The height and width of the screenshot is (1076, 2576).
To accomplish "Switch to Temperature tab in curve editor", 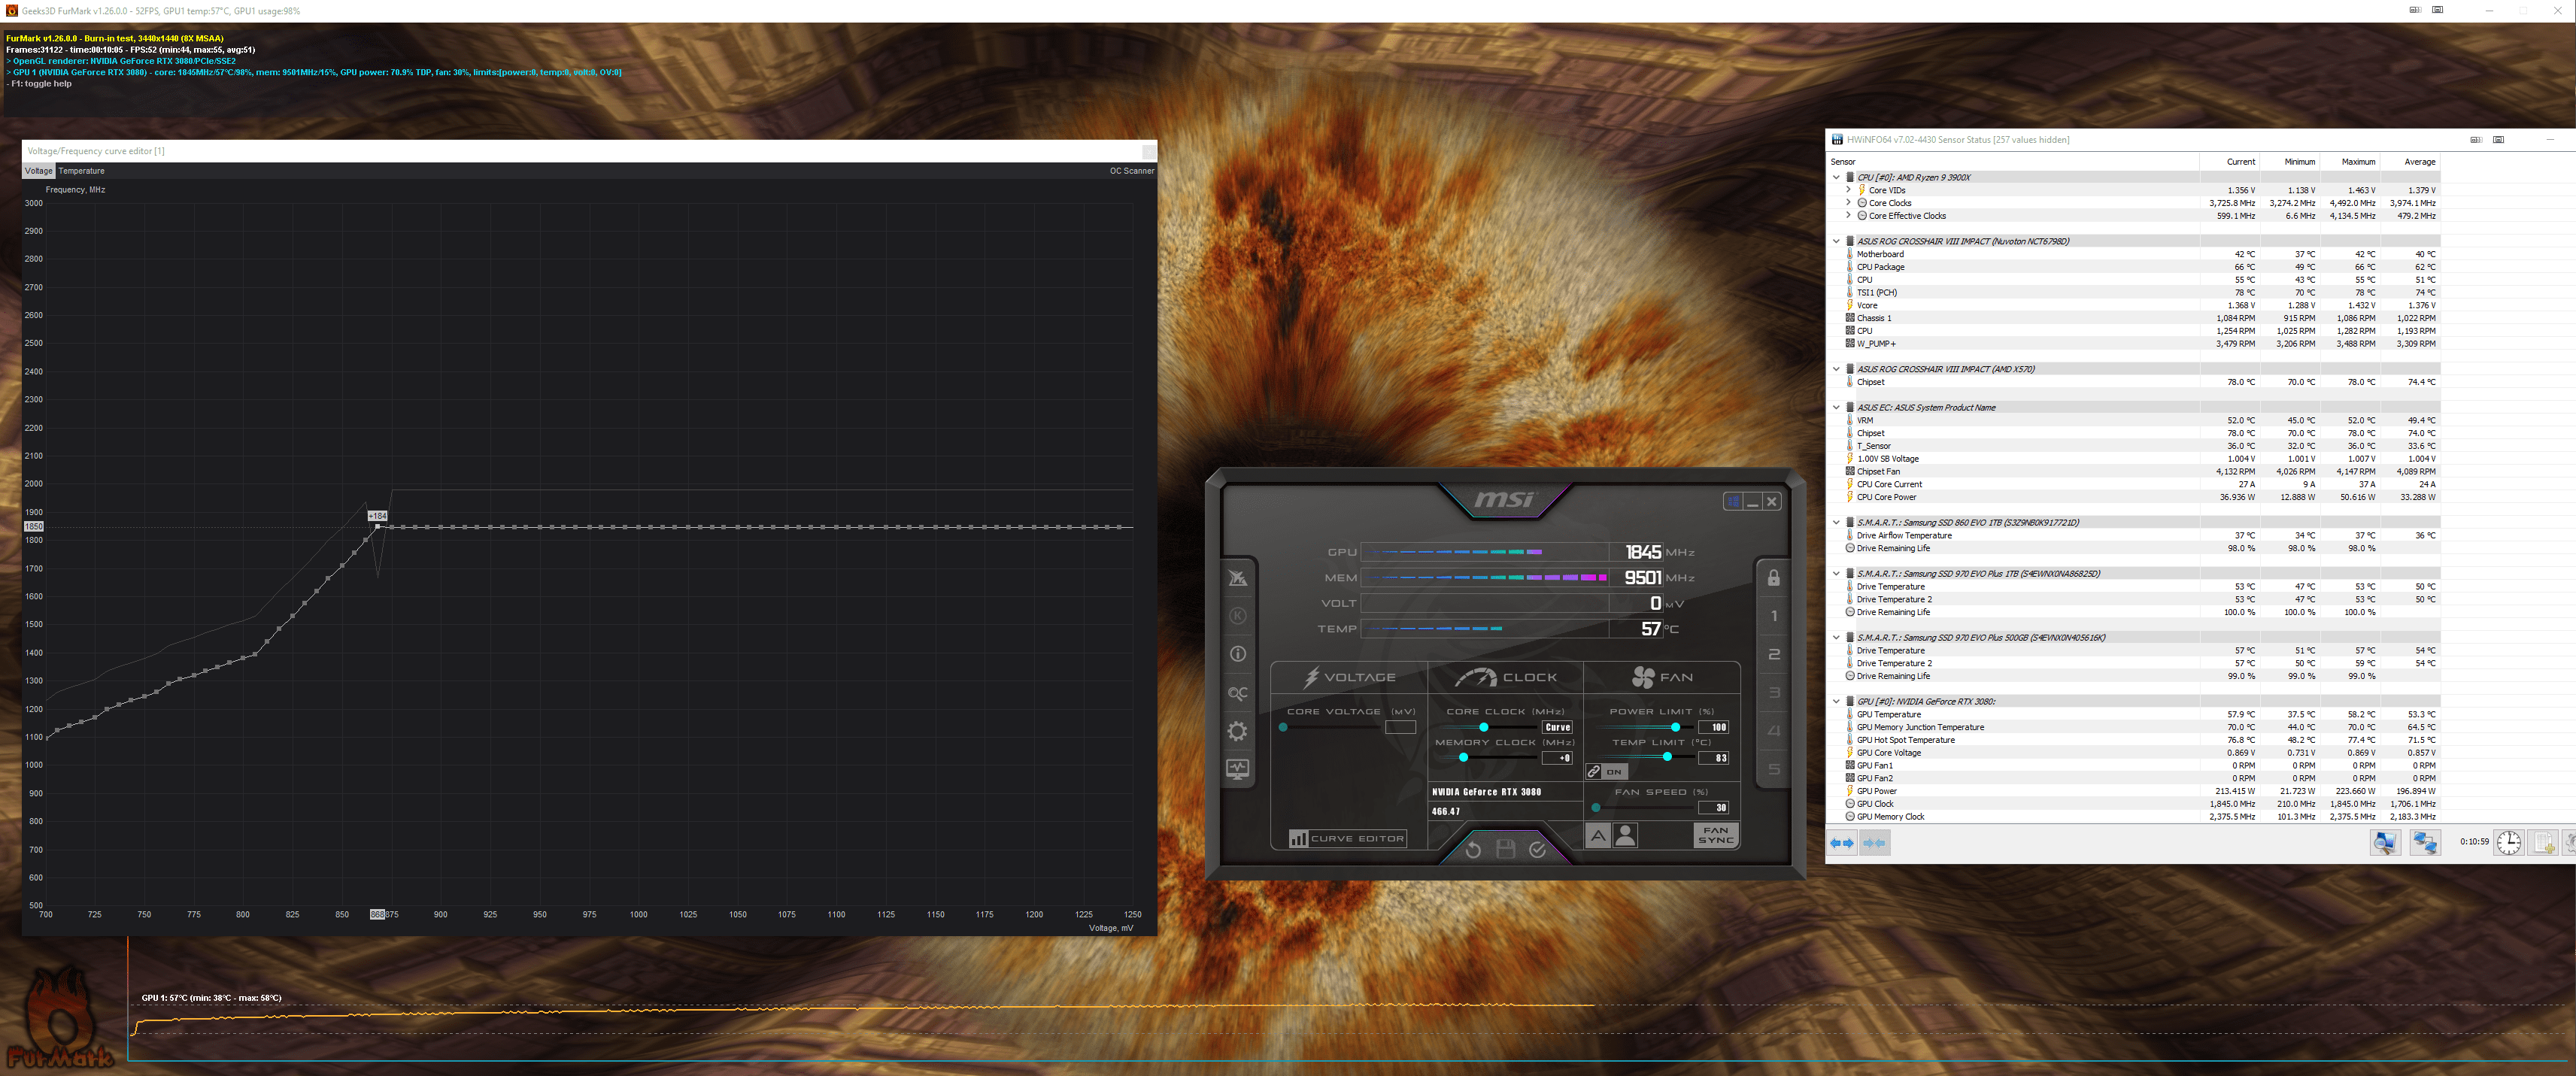I will point(82,171).
